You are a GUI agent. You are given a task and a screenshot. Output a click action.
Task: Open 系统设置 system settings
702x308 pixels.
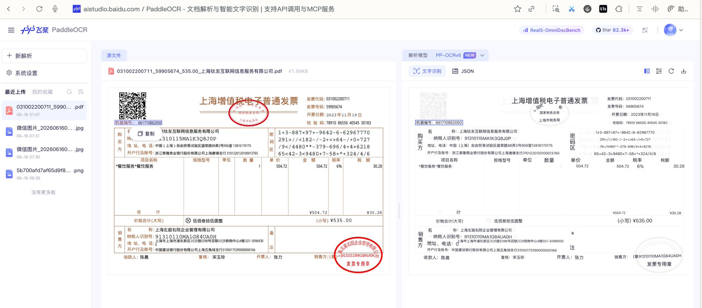(22, 73)
